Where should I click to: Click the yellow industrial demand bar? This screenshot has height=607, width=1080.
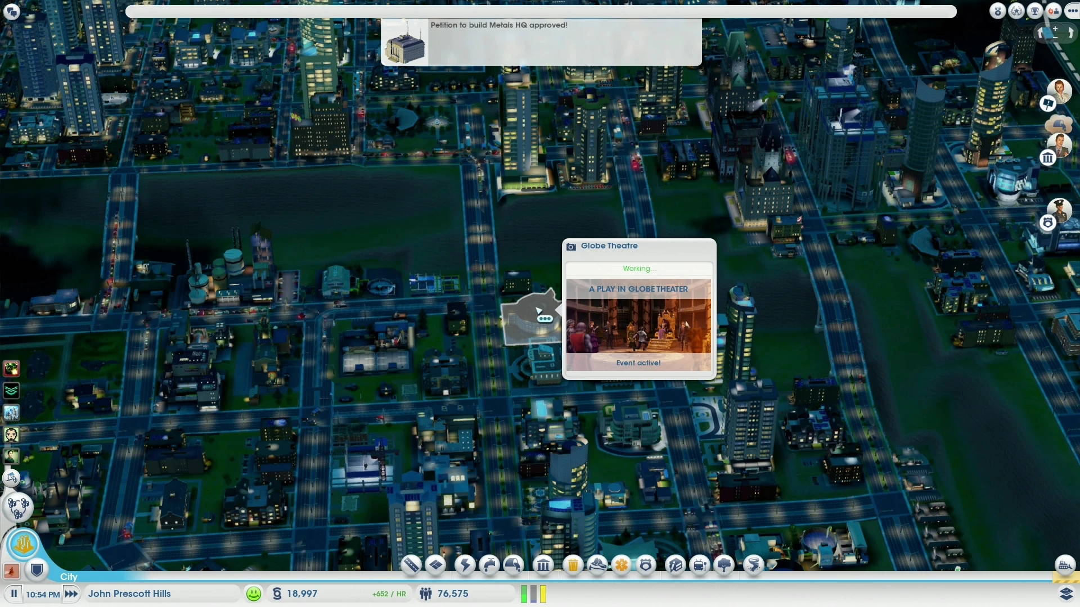click(543, 594)
